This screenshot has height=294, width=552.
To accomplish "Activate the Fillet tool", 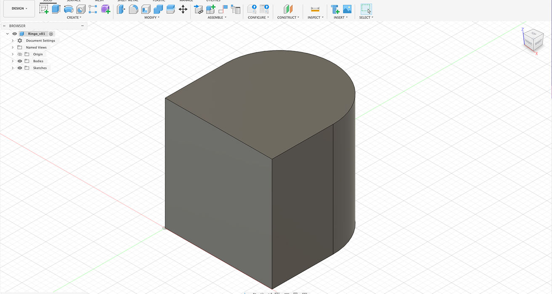I will pos(133,9).
